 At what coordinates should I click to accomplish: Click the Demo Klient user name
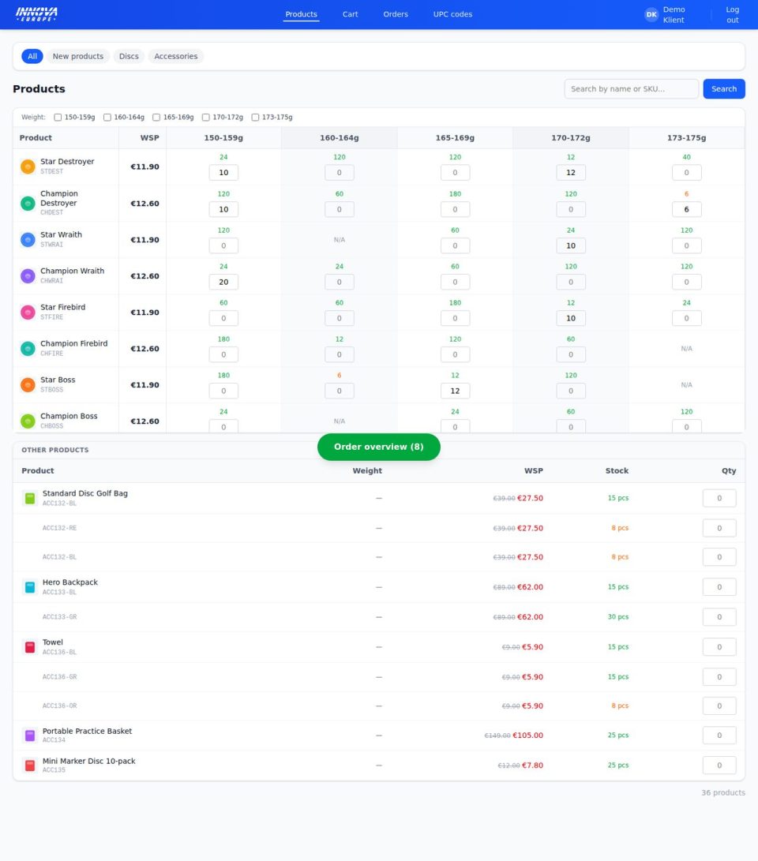pos(674,15)
